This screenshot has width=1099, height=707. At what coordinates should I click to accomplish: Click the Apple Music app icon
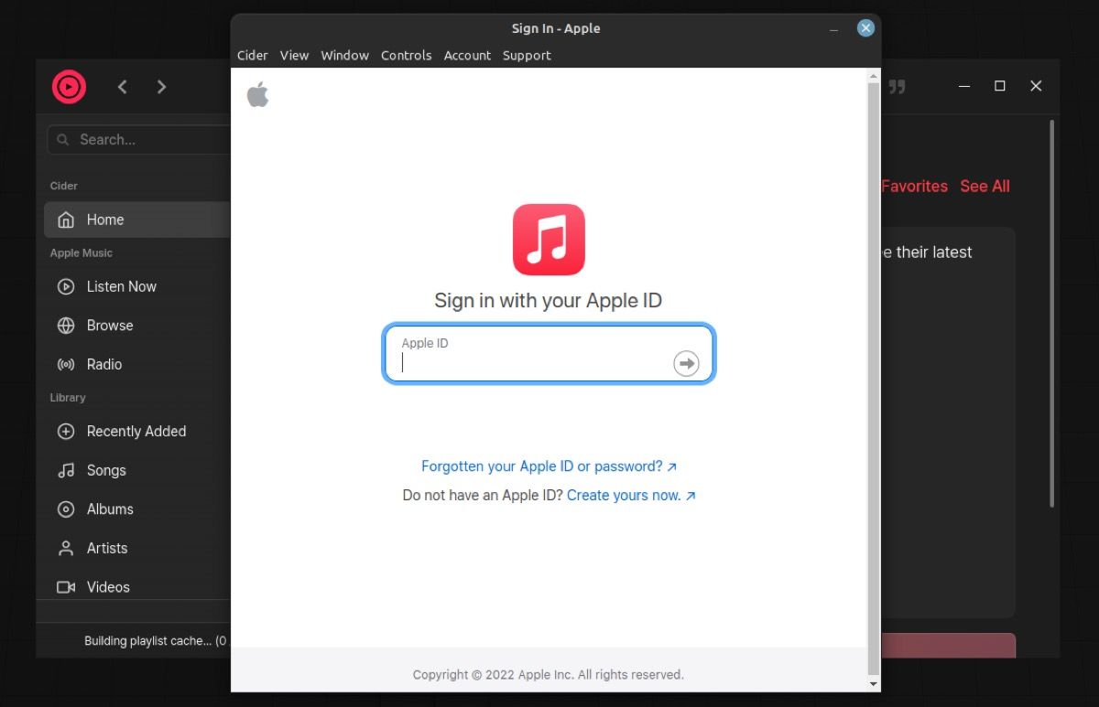click(x=549, y=240)
